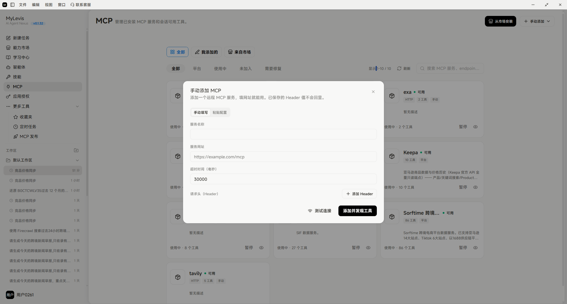Focus the 服务名称 input field

tap(283, 134)
